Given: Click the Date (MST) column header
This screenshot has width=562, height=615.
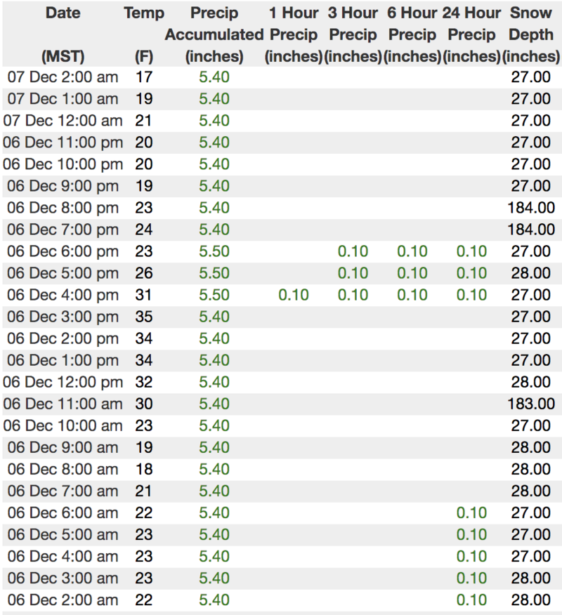Looking at the screenshot, I should point(63,34).
